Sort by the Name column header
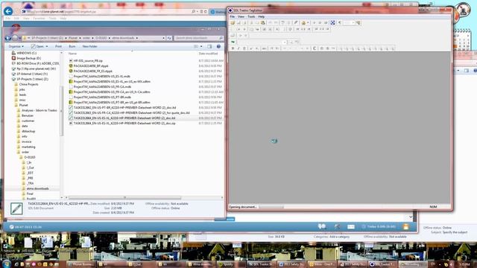The image size is (477, 268). pyautogui.click(x=72, y=54)
